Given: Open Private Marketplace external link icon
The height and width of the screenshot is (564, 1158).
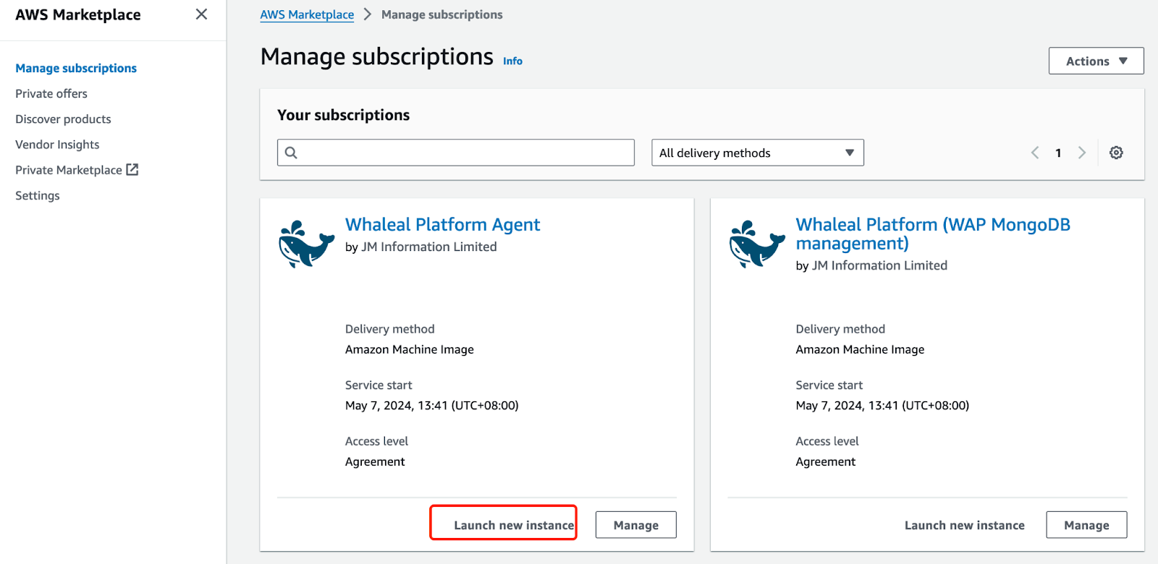Looking at the screenshot, I should pyautogui.click(x=132, y=169).
